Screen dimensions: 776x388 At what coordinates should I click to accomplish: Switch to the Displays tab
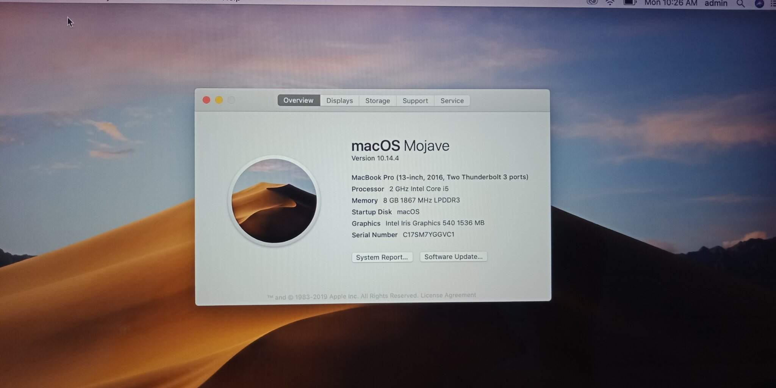339,101
